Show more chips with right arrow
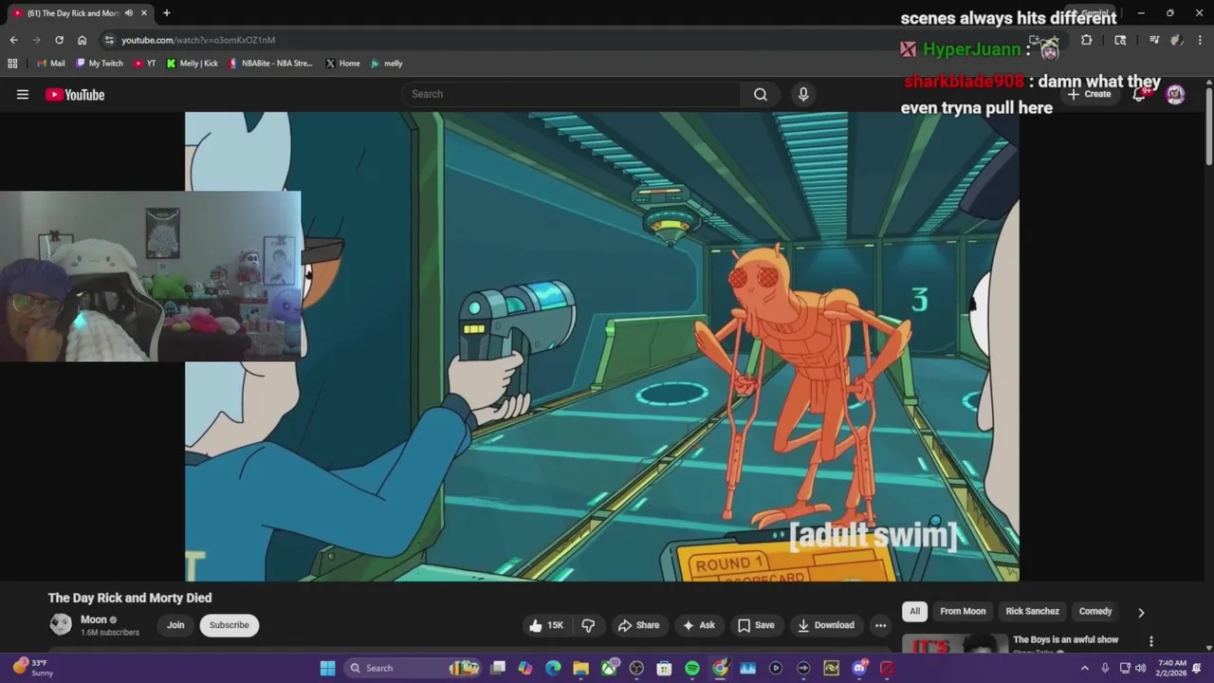The width and height of the screenshot is (1214, 683). point(1141,613)
